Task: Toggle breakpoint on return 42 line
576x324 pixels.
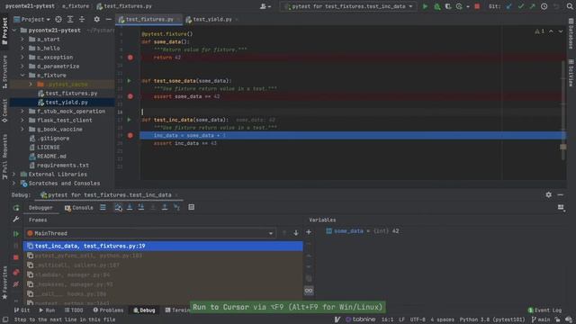Action: click(x=130, y=58)
